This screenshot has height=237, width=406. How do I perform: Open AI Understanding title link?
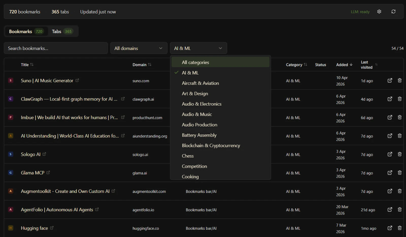(x=70, y=136)
